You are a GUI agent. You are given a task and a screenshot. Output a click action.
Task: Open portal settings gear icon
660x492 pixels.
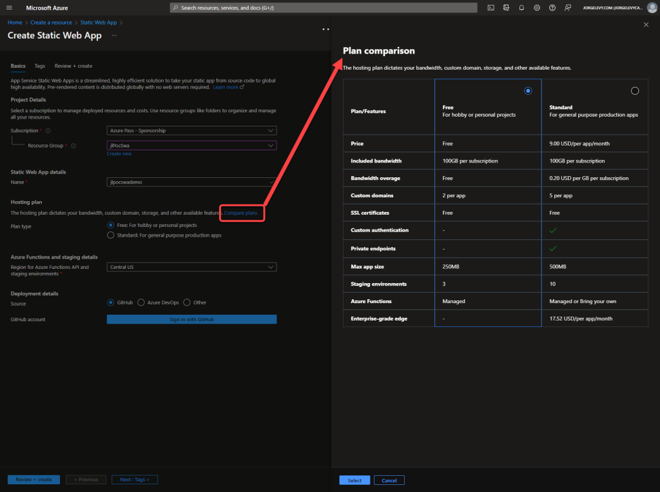(x=537, y=8)
